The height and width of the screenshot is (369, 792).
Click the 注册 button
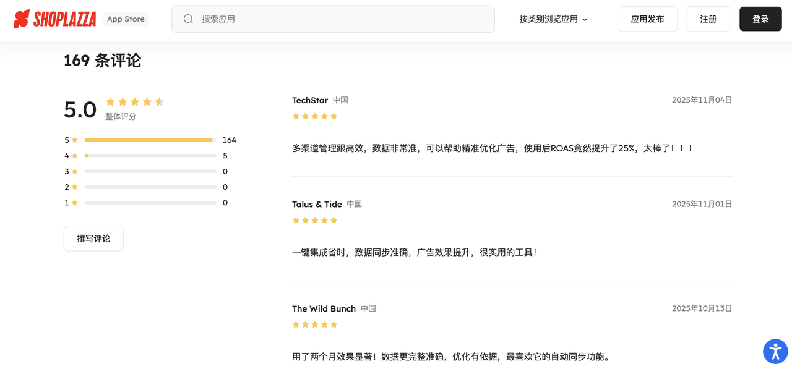click(708, 19)
